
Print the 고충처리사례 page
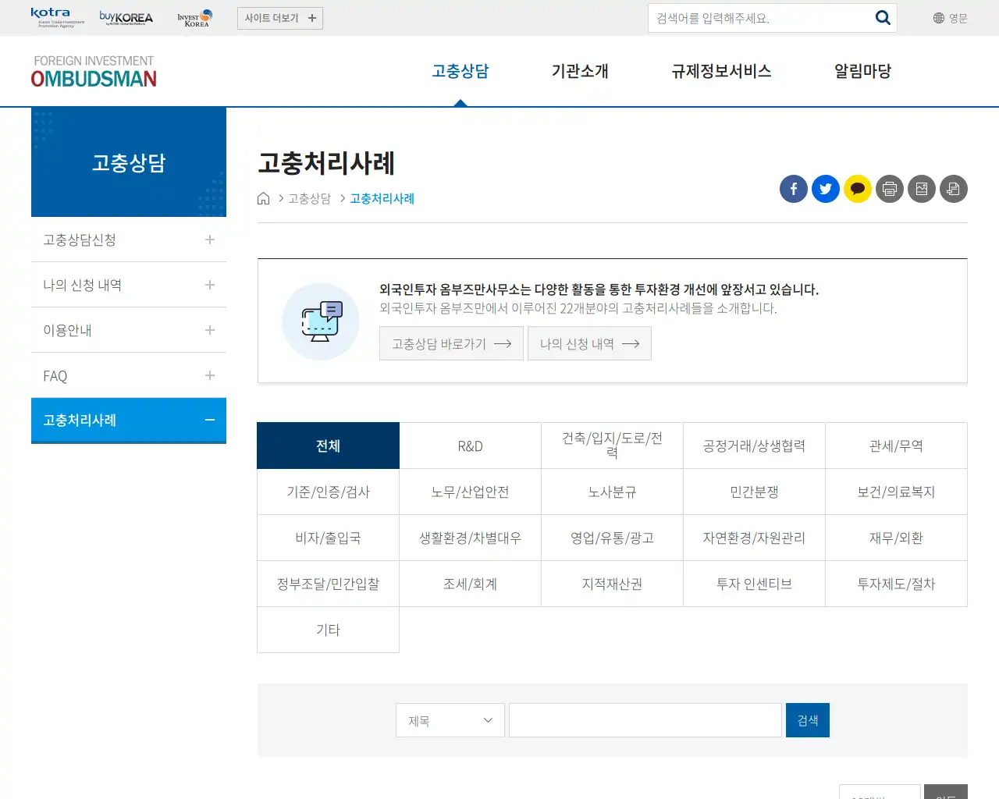coord(889,189)
